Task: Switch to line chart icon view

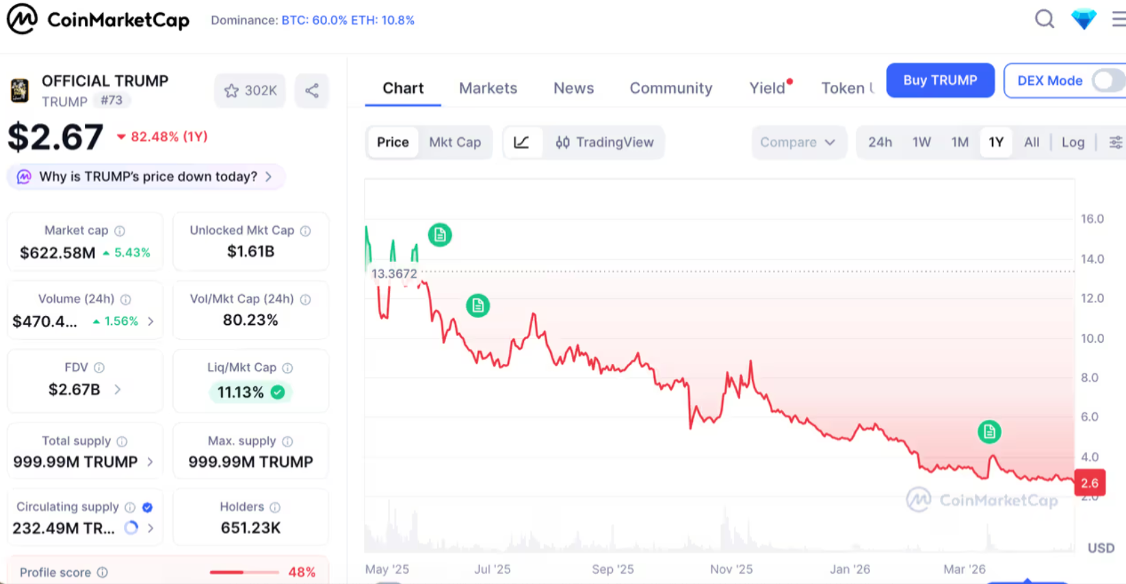Action: point(522,142)
